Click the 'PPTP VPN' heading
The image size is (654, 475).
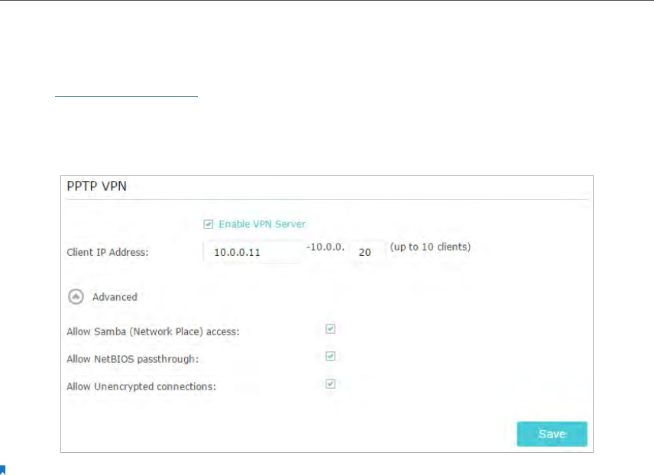pos(96,186)
